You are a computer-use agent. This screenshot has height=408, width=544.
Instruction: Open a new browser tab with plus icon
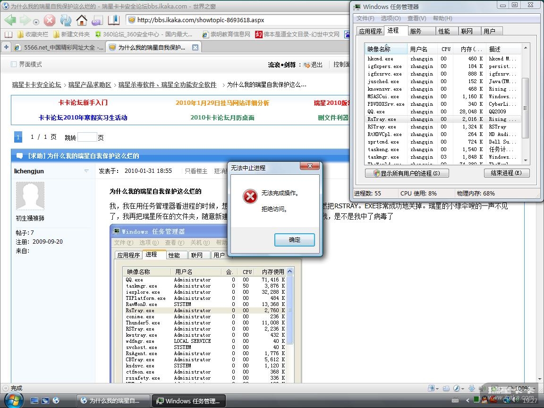coord(6,47)
